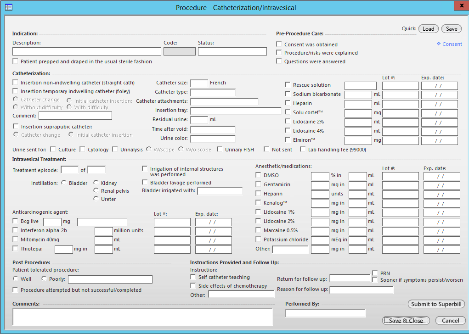Choose Ureter instillation
The image size is (469, 334).
(x=96, y=199)
